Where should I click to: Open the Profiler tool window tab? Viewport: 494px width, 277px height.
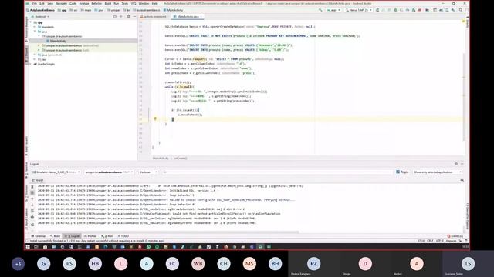coord(90,236)
